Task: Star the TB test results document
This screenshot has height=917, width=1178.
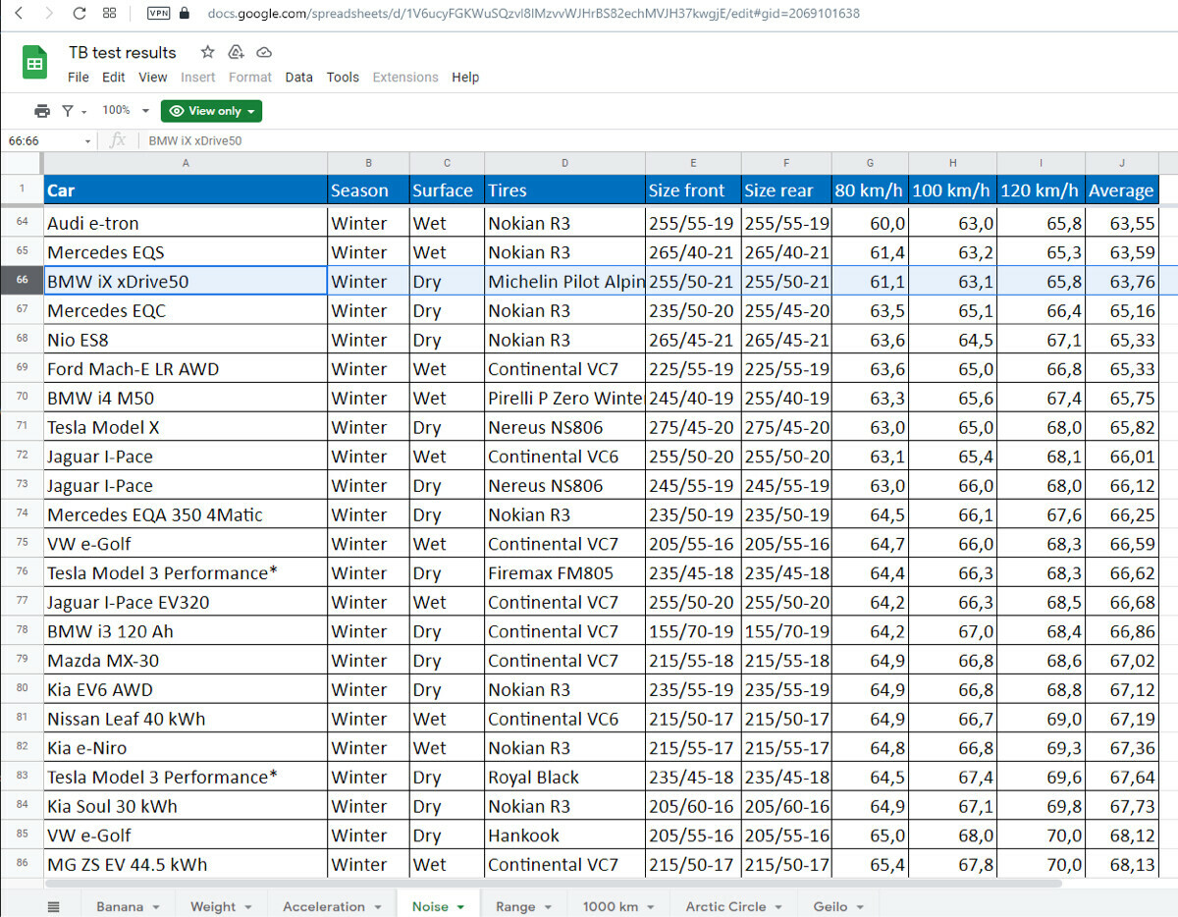Action: point(207,52)
